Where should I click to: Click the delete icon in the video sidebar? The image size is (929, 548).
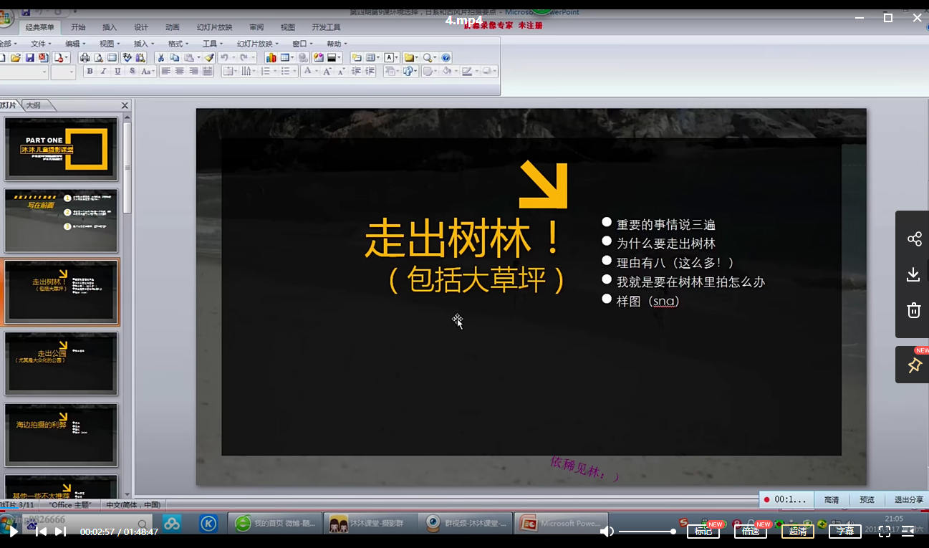[913, 310]
